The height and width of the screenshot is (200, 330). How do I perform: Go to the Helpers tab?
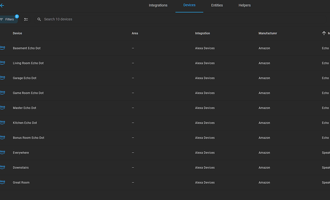(x=244, y=5)
